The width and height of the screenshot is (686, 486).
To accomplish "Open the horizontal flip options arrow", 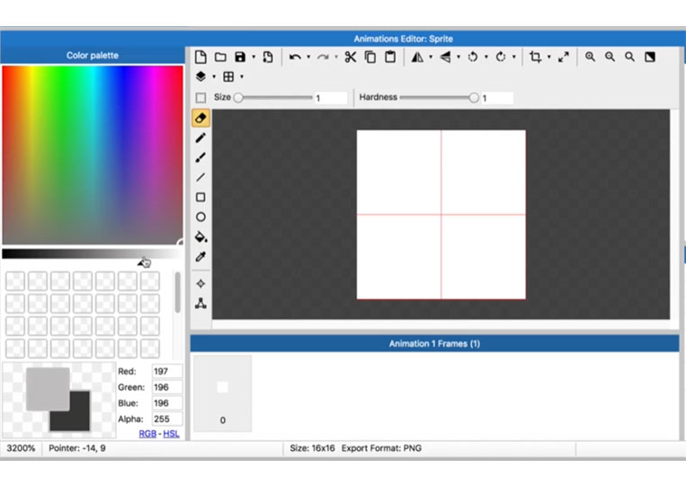I will 431,57.
